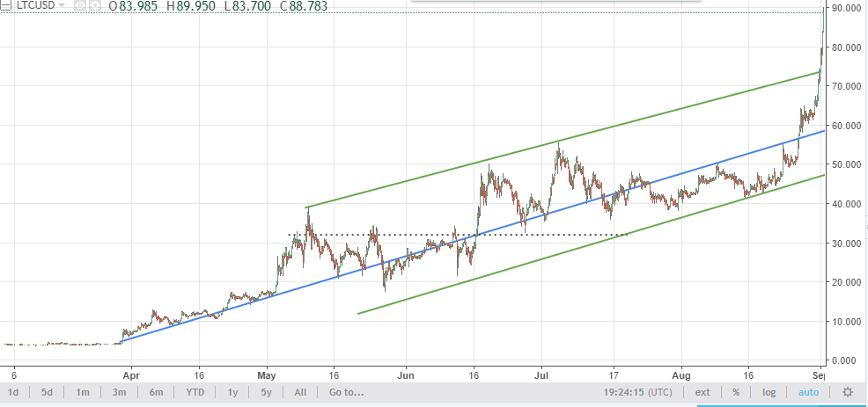Select the 1d time range
Image resolution: width=868 pixels, height=407 pixels.
tap(13, 391)
